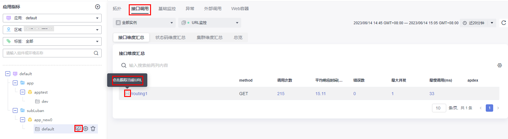Viewport: 508px width, 139px height.
Task: Click the apdex column header
Action: (x=473, y=80)
